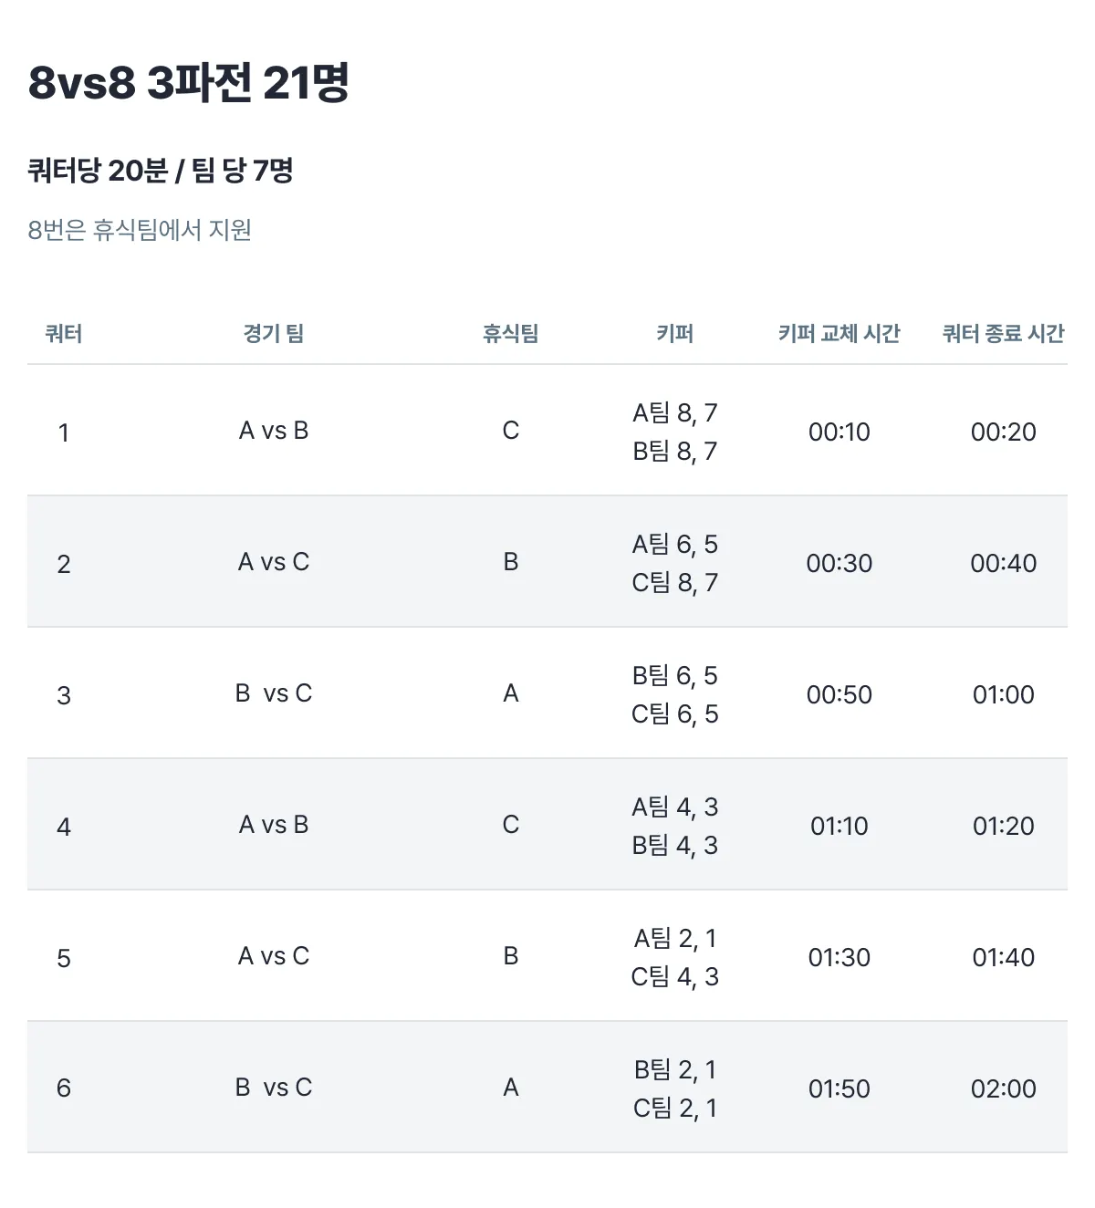Click keeper cell A팀 2, 1 C팀 4, 3
The width and height of the screenshot is (1095, 1208).
(675, 957)
